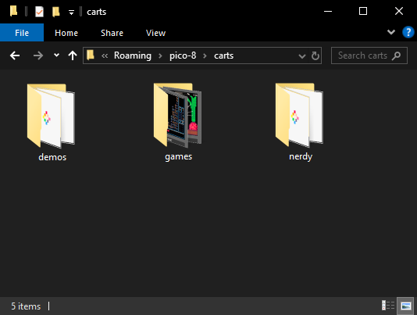The height and width of the screenshot is (315, 417).
Task: Open the File menu
Action: tap(22, 33)
